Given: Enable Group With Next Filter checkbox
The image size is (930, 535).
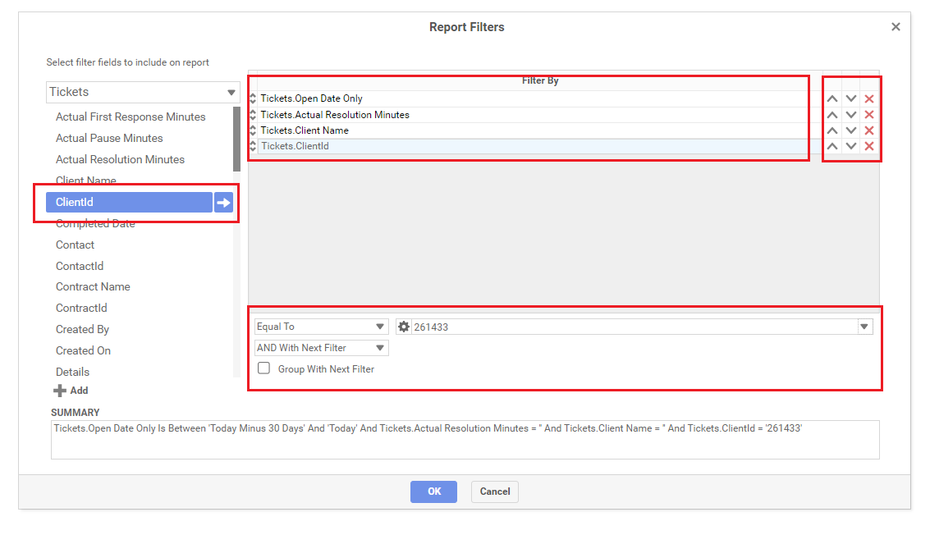Looking at the screenshot, I should click(x=264, y=368).
